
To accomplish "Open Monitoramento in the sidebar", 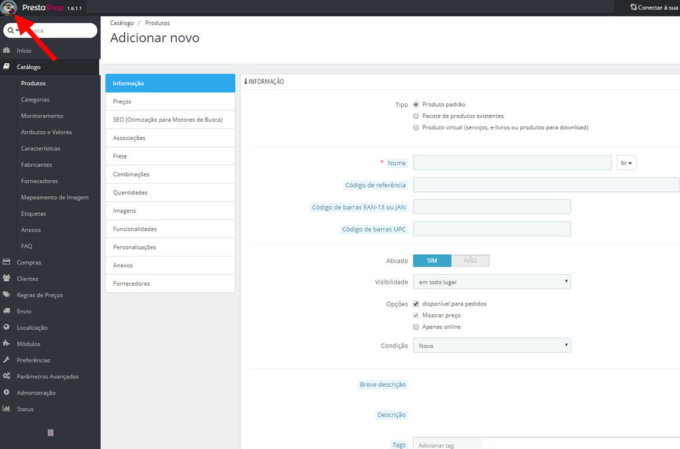I will 42,116.
